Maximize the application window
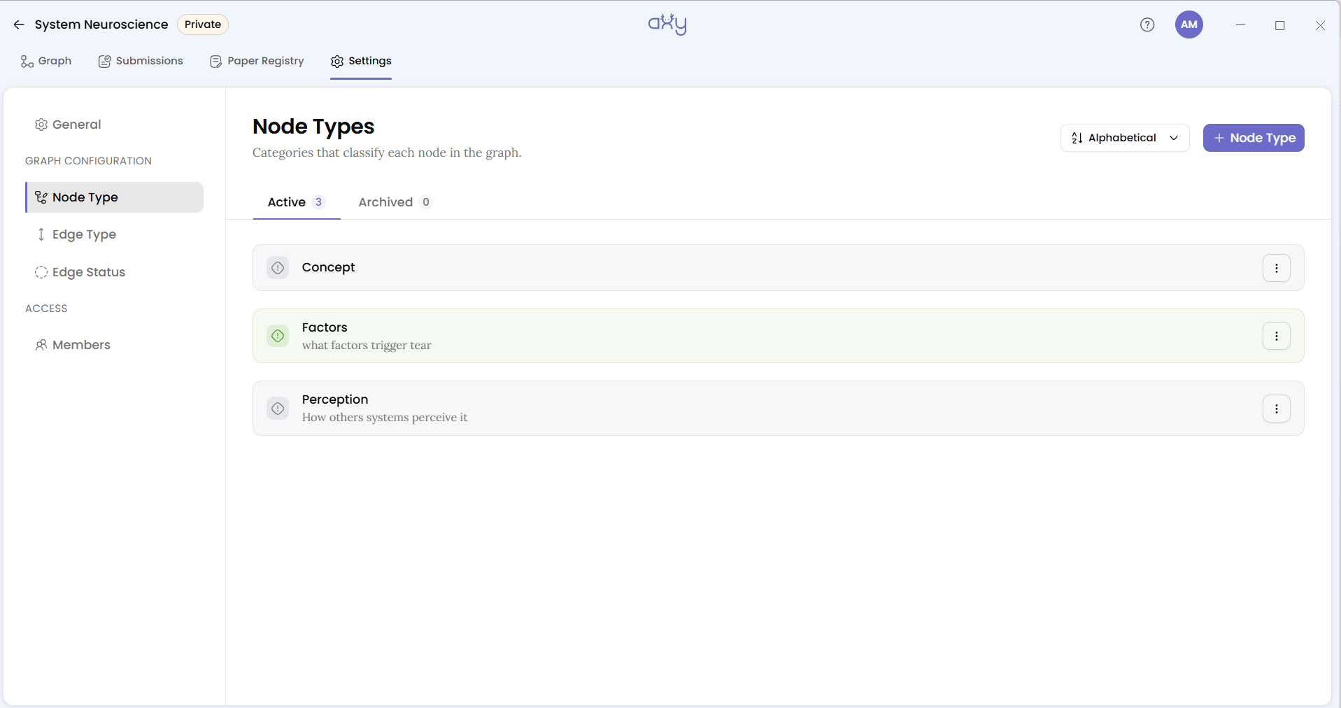 click(1280, 25)
